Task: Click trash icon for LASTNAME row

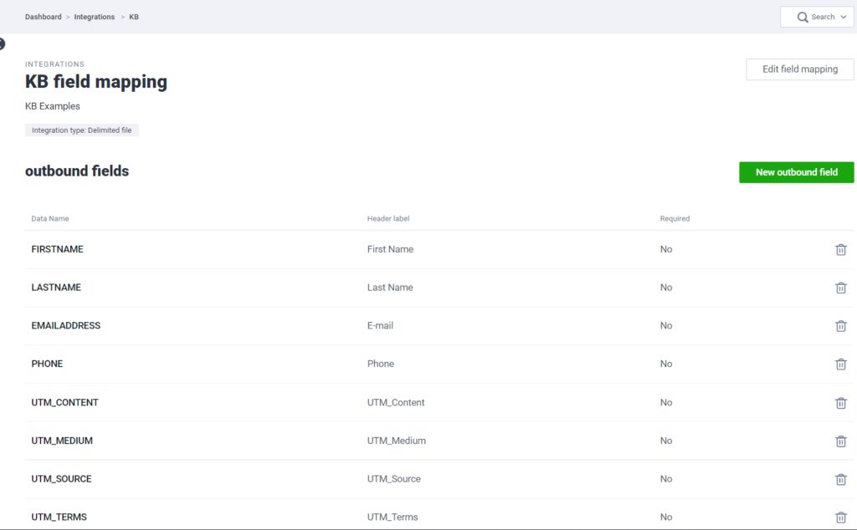Action: click(840, 288)
